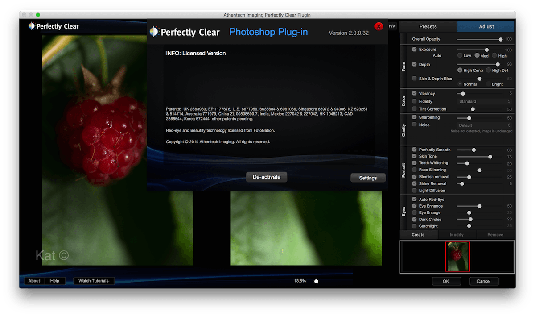
Task: Choose High Def depth mode
Action: point(488,71)
